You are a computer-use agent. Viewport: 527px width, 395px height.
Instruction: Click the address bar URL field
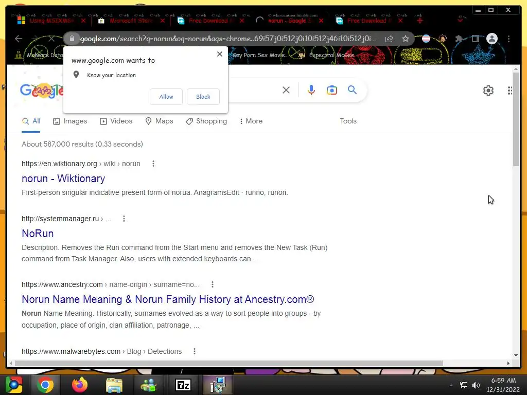click(228, 39)
